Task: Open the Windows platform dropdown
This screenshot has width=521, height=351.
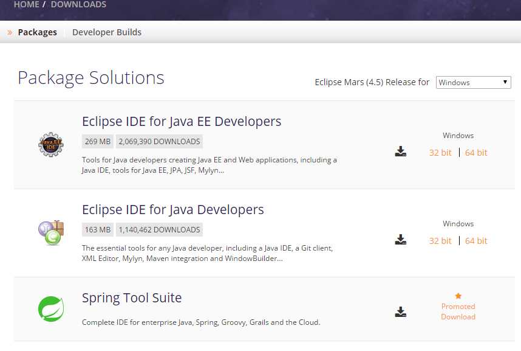Action: tap(473, 82)
